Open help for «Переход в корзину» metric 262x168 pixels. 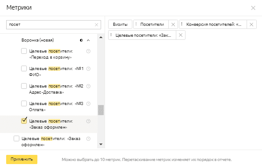88,51
